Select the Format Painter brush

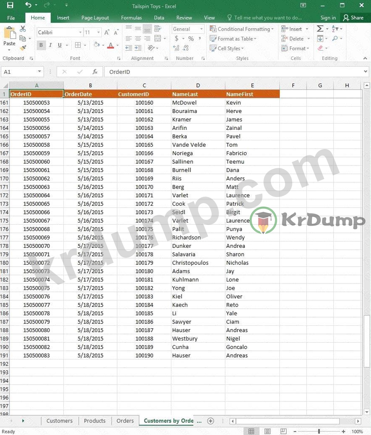23,48
